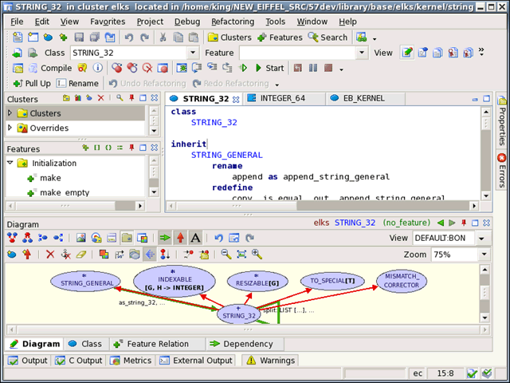Screen dimensions: 510x383
Task: Switch to the INTEGER_64 editor tab
Action: 282,98
